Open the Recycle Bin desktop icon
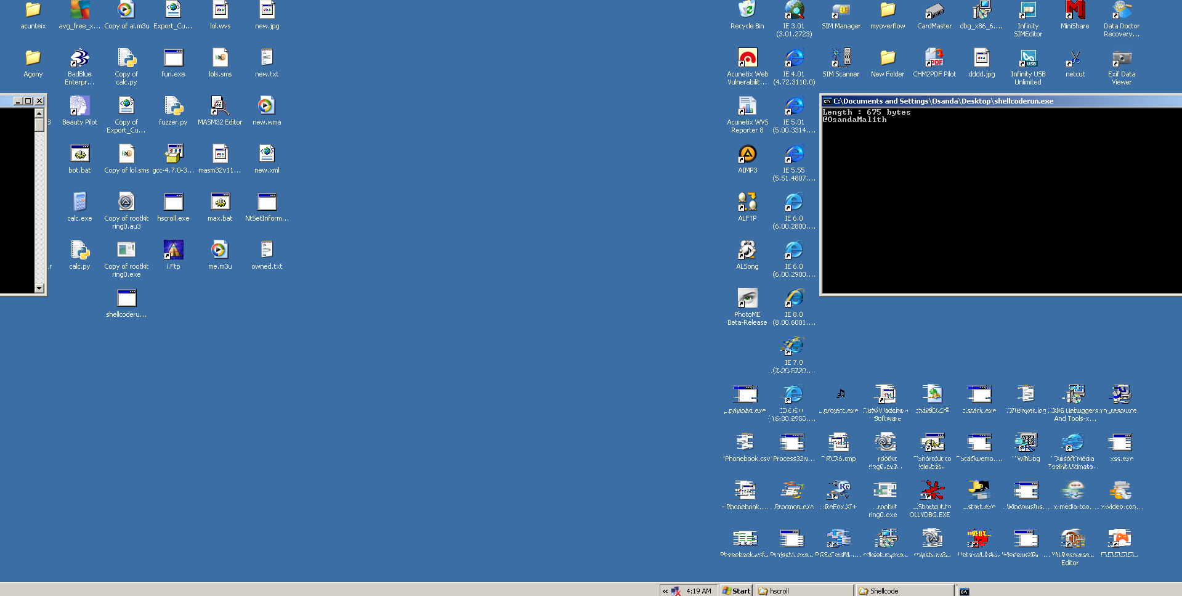Image resolution: width=1182 pixels, height=596 pixels. (x=747, y=10)
